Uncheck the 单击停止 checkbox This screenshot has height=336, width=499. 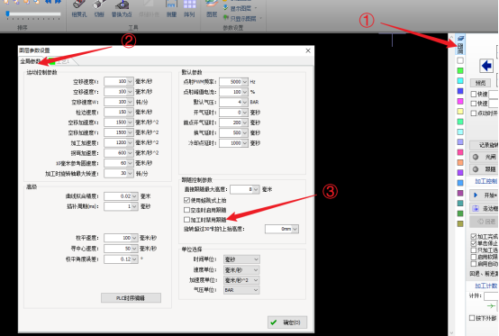click(474, 243)
